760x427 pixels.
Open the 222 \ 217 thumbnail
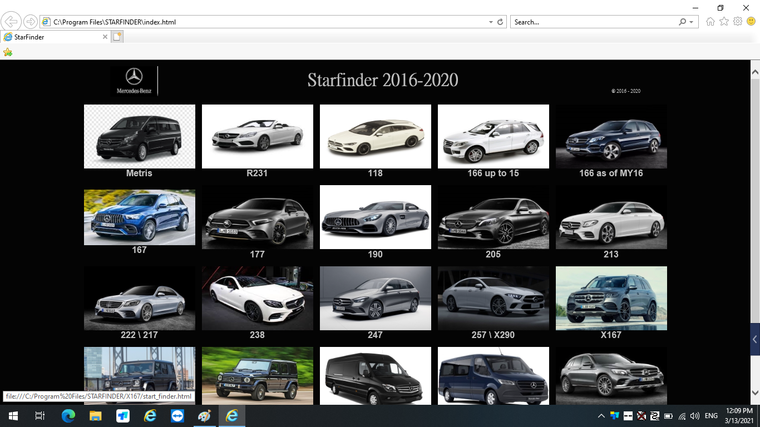(140, 298)
